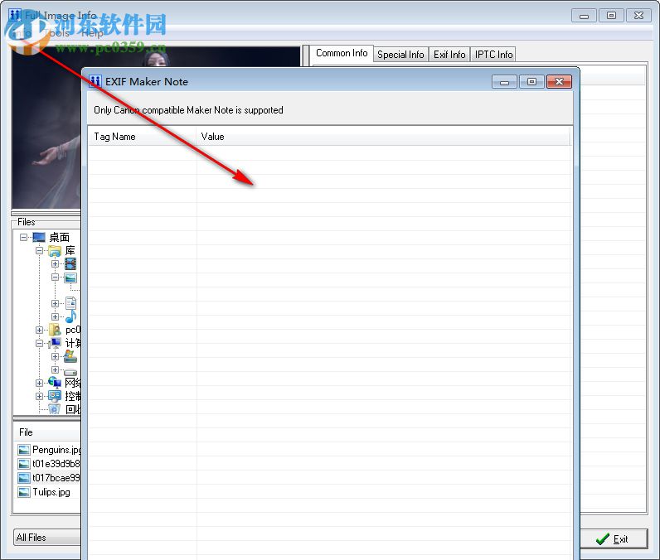
Task: Maximize the EXIF Maker Note dialog
Action: click(531, 81)
